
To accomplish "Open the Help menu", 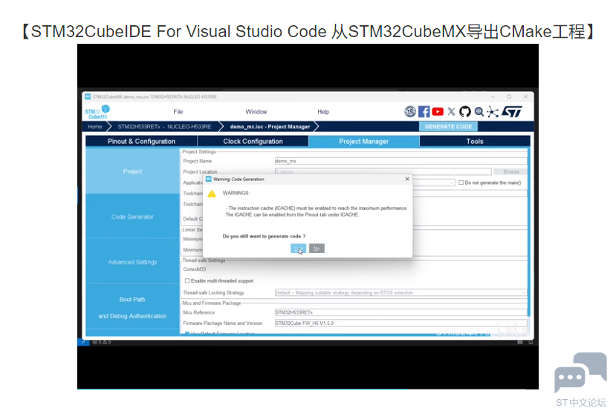I will [x=323, y=112].
